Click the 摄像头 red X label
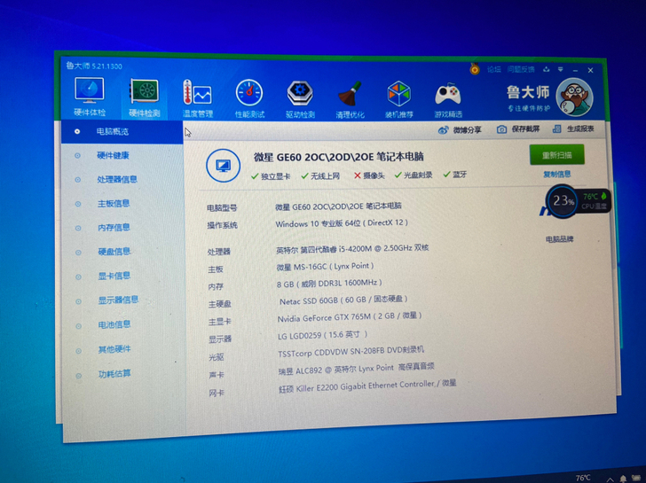 click(369, 175)
